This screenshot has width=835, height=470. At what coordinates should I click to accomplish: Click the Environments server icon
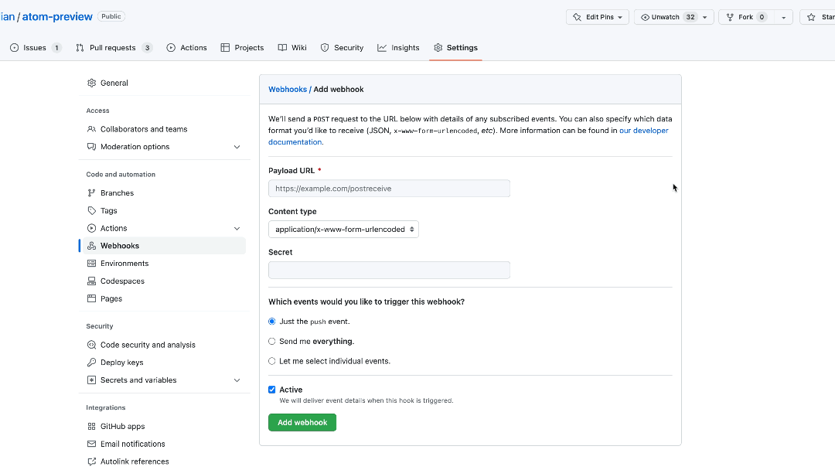pyautogui.click(x=91, y=264)
